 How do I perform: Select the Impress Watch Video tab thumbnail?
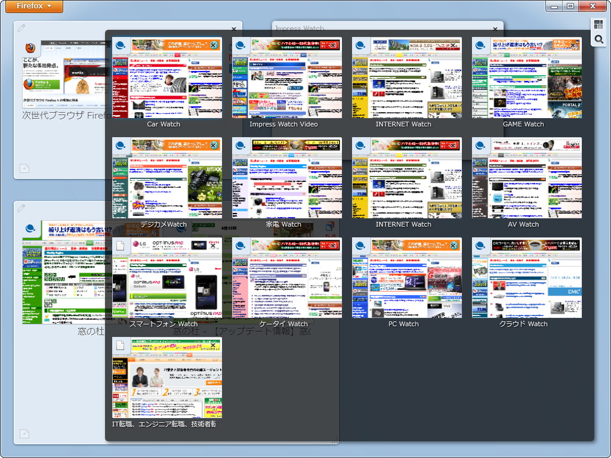(287, 78)
